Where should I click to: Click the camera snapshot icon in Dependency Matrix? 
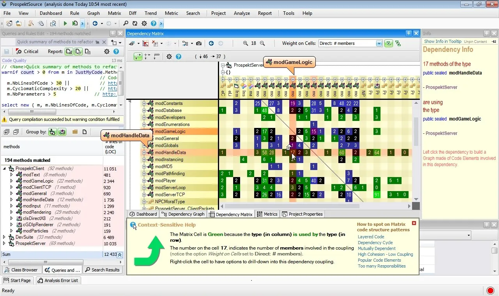199,43
